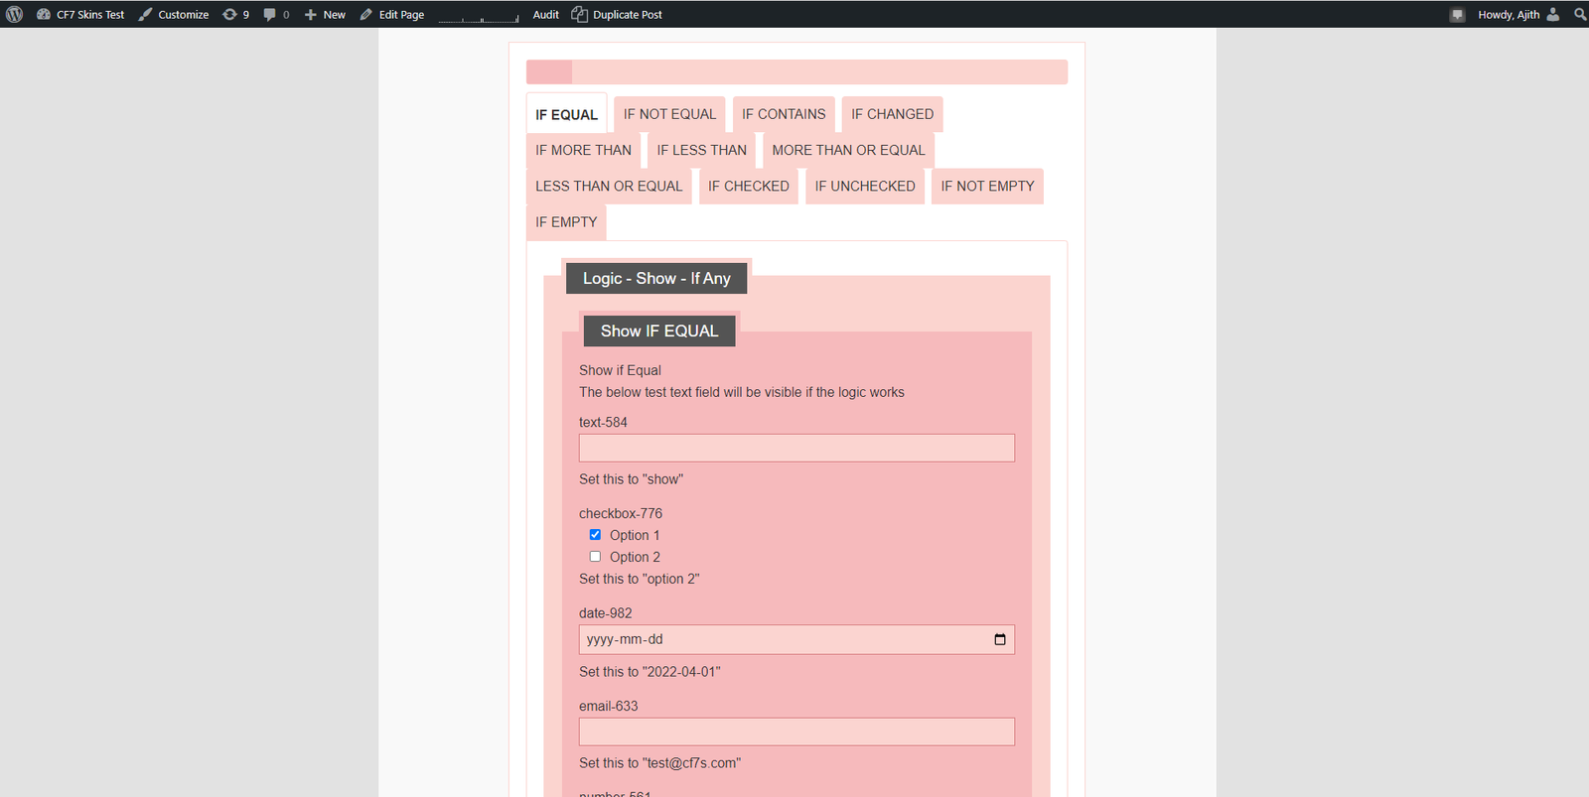Check the Option 2 checkbox
The image size is (1589, 797).
pyautogui.click(x=595, y=557)
